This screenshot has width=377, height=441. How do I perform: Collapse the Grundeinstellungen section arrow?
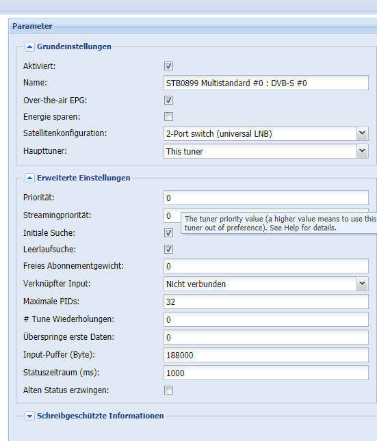pos(29,46)
